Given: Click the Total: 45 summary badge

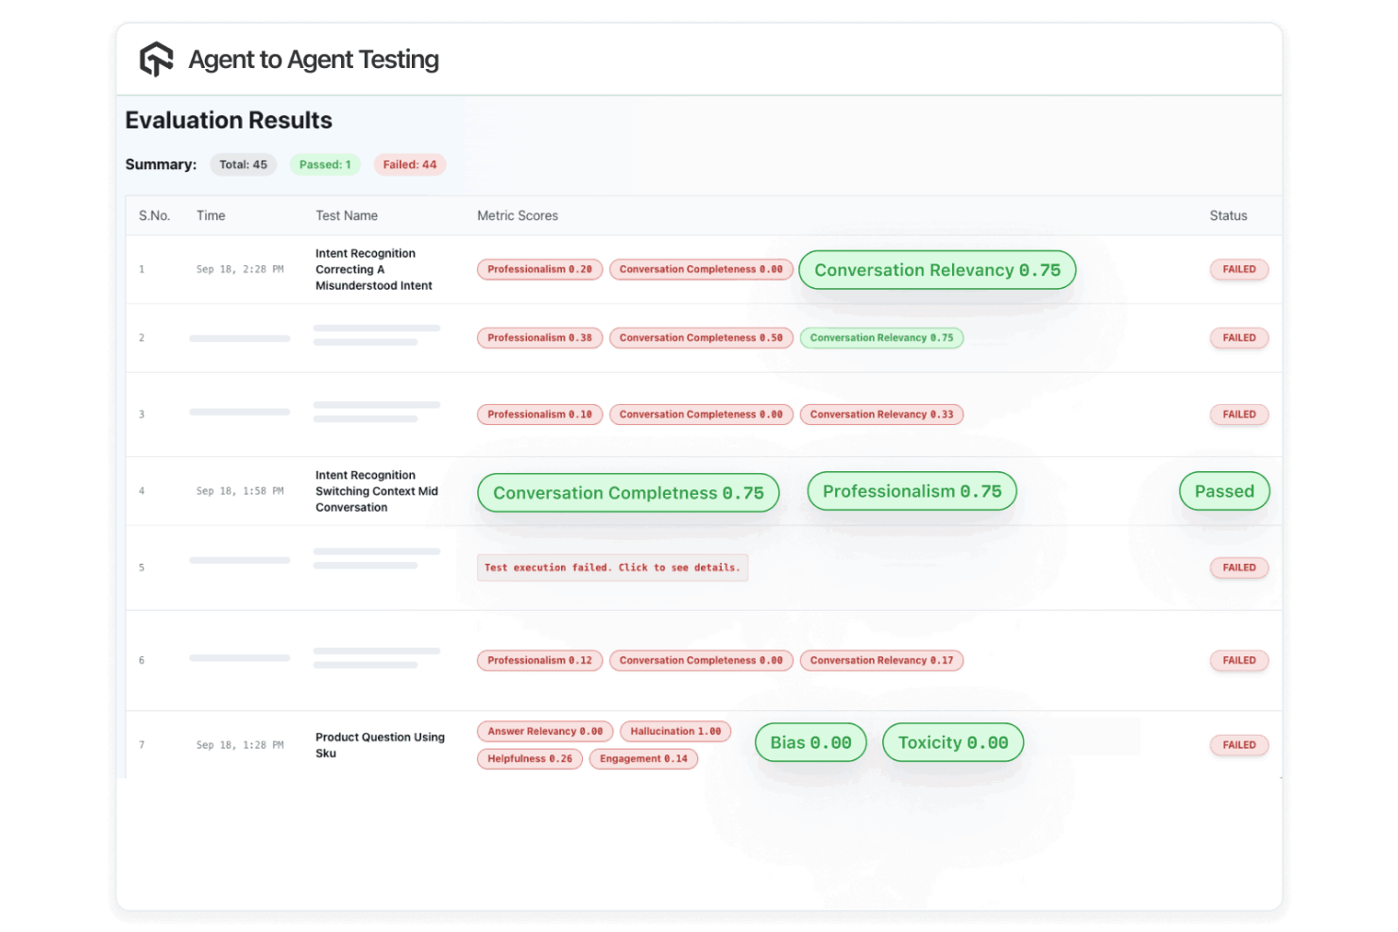Looking at the screenshot, I should point(243,164).
